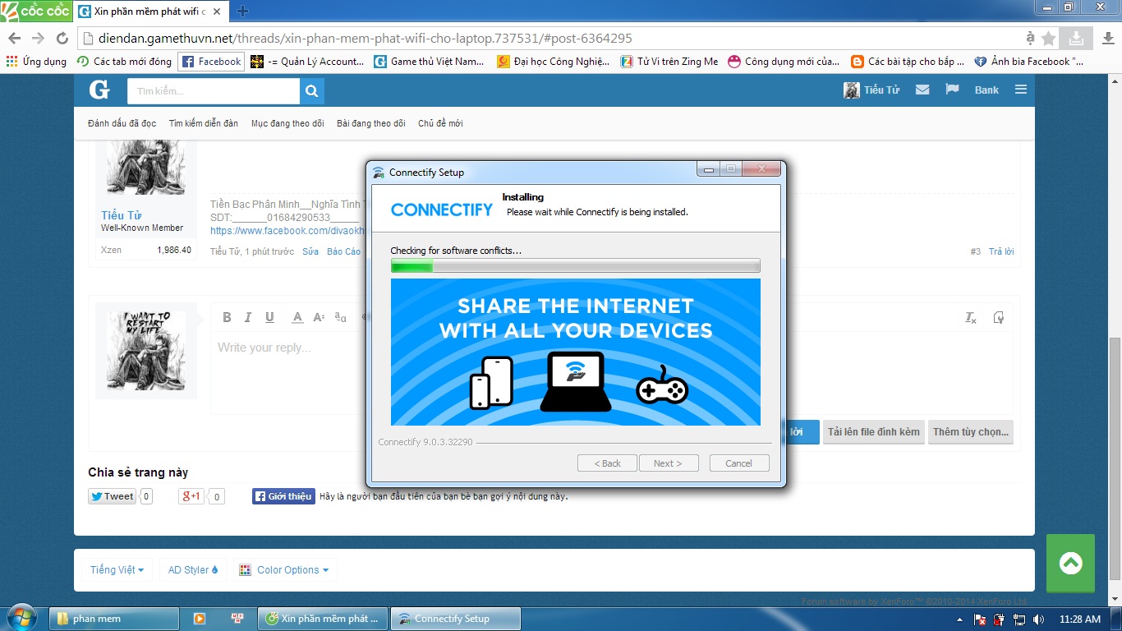Click the switch editor mode icon
This screenshot has height=631, width=1122.
coord(999,317)
